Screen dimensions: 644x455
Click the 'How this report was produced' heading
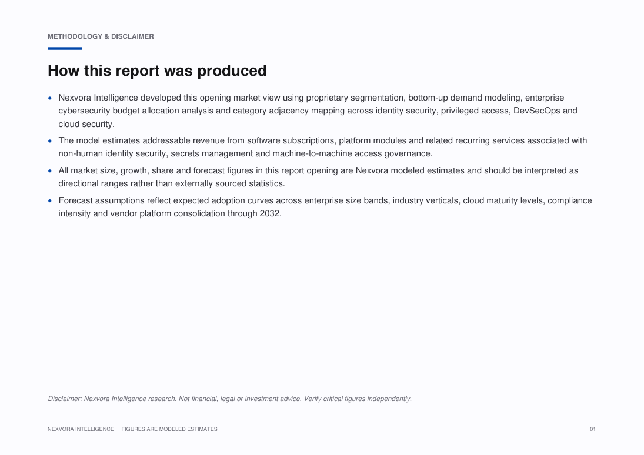click(157, 71)
